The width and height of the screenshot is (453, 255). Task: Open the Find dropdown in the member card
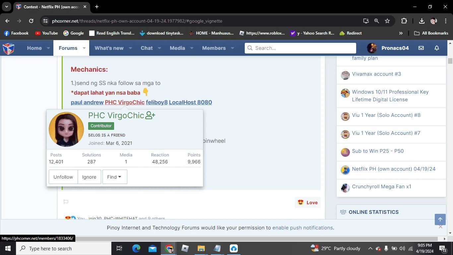[115, 177]
